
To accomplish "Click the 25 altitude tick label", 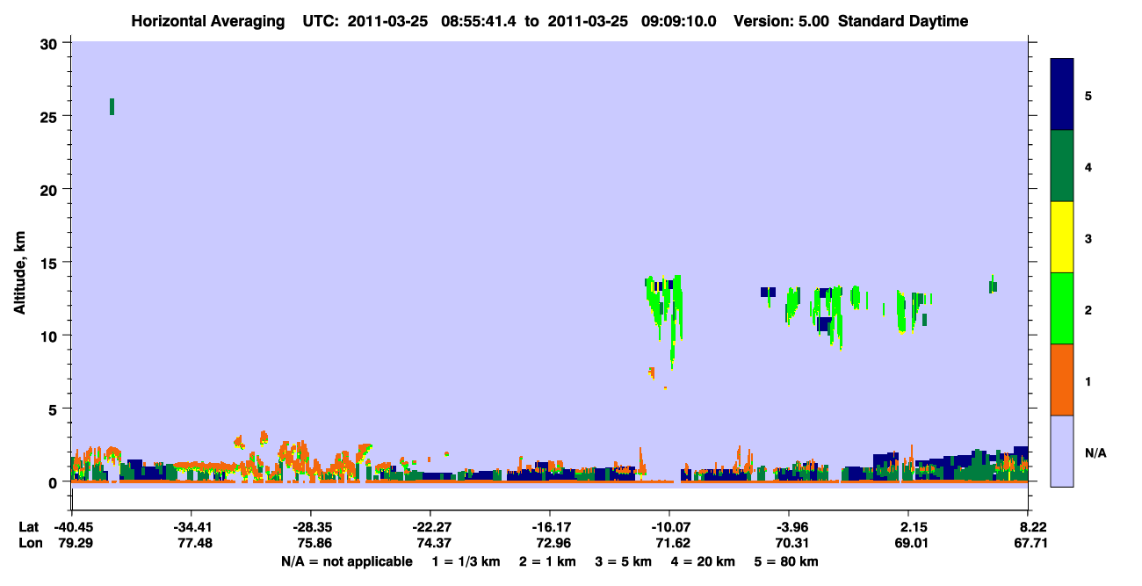I will [x=50, y=116].
